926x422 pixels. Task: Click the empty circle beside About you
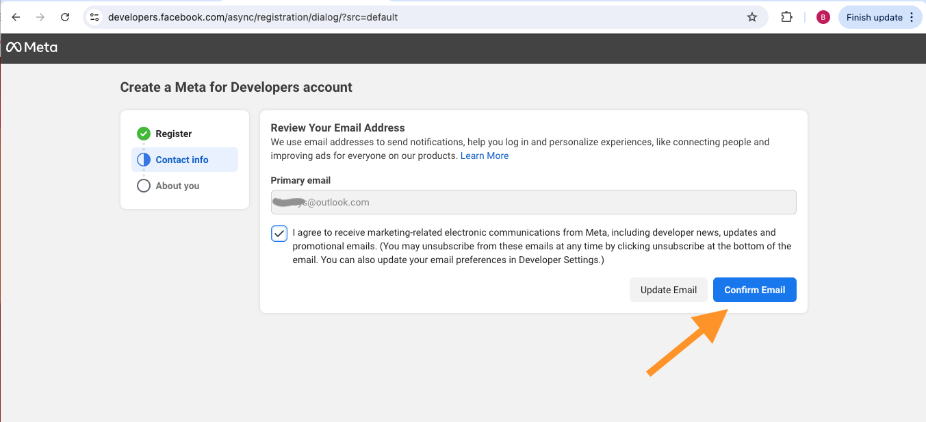(x=143, y=186)
